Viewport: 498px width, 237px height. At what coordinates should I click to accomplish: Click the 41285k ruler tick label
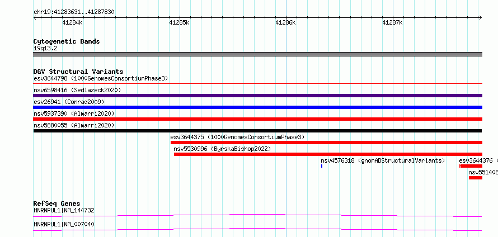point(179,22)
